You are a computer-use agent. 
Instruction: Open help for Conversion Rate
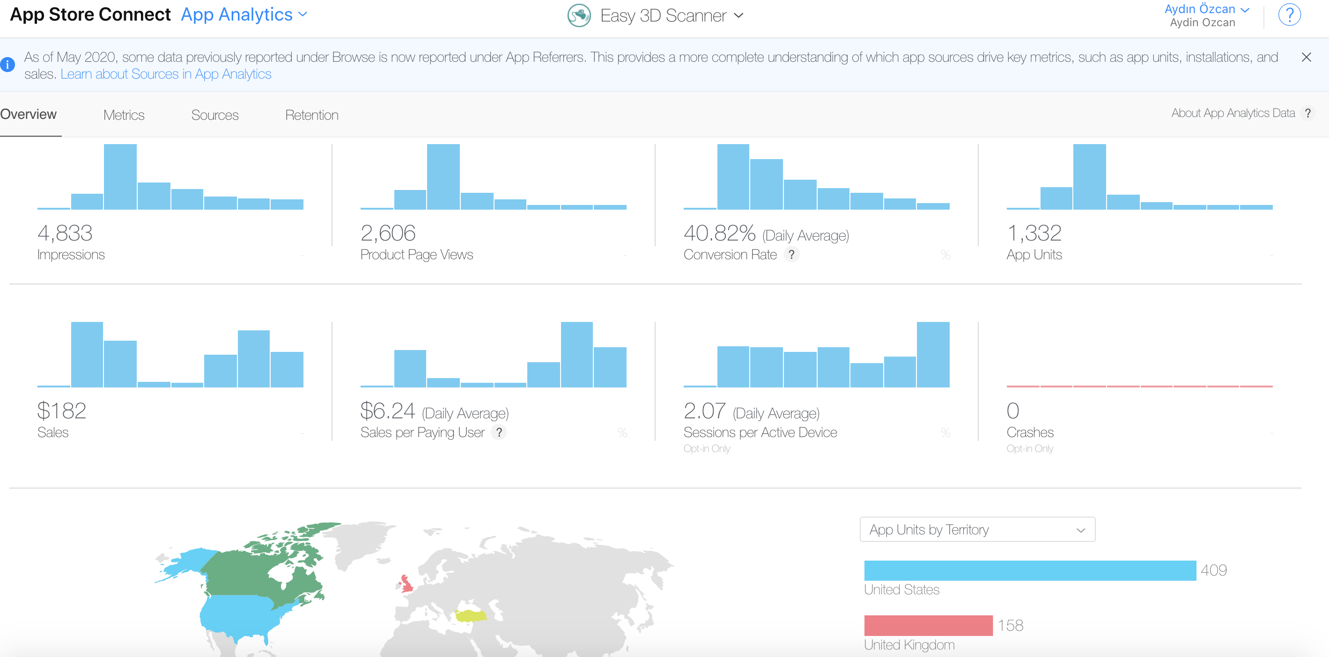tap(791, 254)
